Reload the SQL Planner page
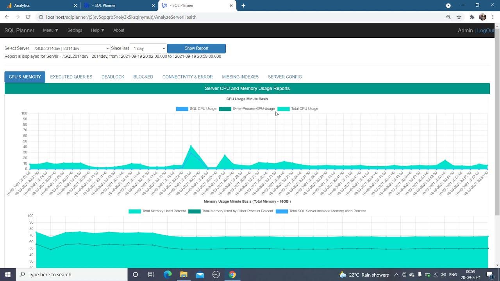500x281 pixels. pyautogui.click(x=28, y=17)
